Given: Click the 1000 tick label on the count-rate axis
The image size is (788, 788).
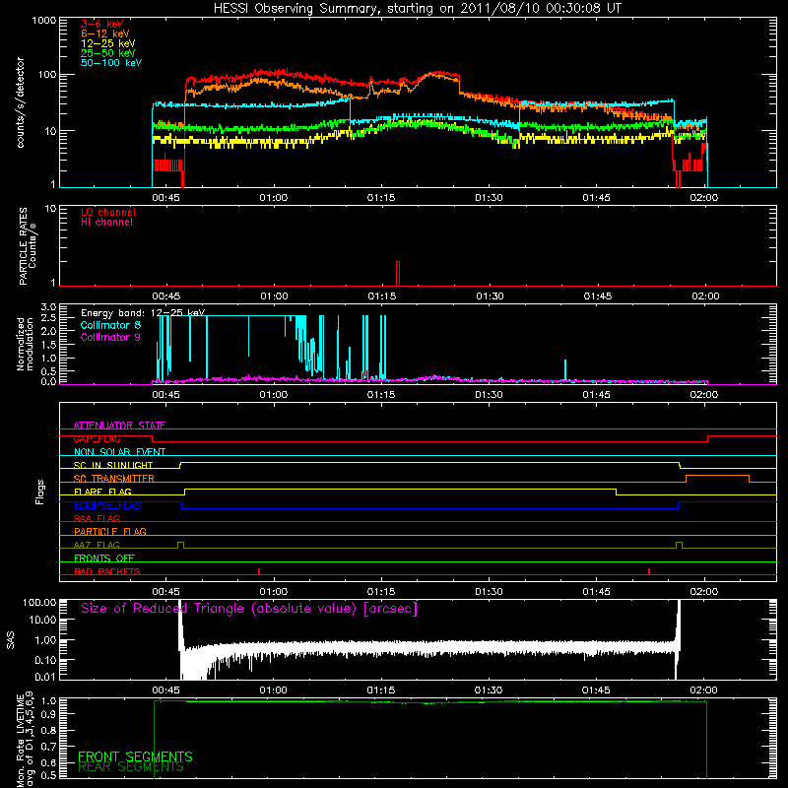Looking at the screenshot, I should click(x=44, y=21).
